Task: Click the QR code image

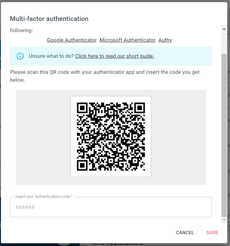Action: [111, 136]
